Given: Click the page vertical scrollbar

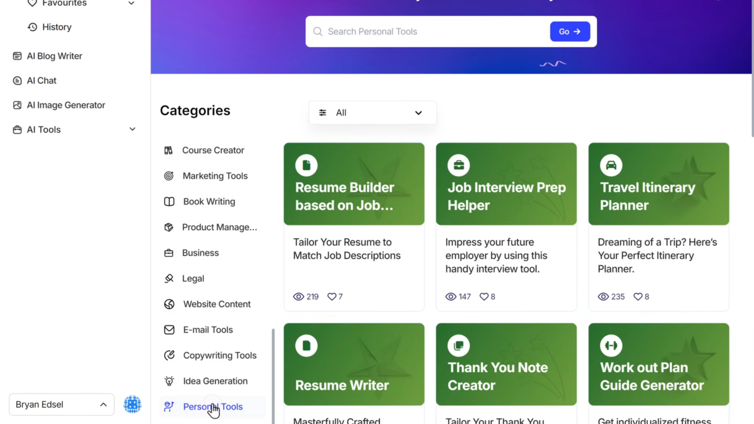Looking at the screenshot, I should coord(752,69).
